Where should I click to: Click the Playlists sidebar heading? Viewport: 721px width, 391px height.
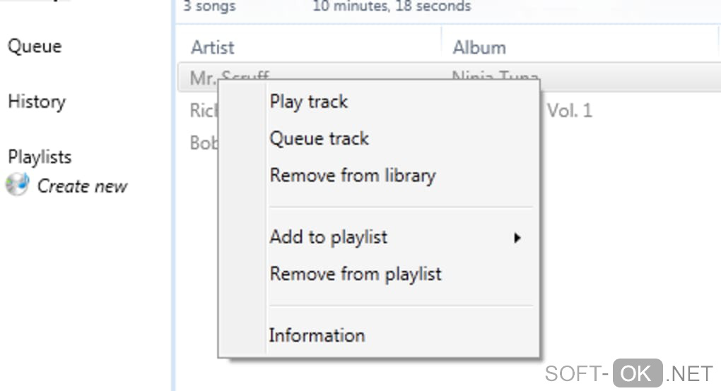(x=40, y=157)
